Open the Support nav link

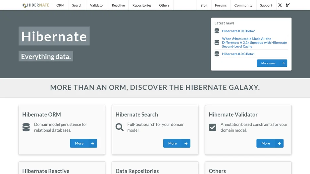[266, 5]
